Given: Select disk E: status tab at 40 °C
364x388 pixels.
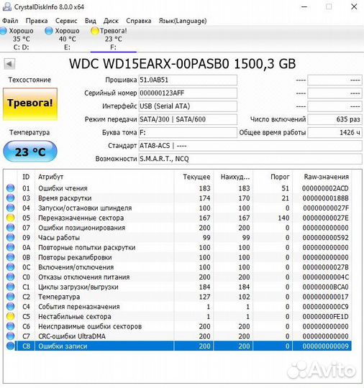Looking at the screenshot, I should pos(63,39).
